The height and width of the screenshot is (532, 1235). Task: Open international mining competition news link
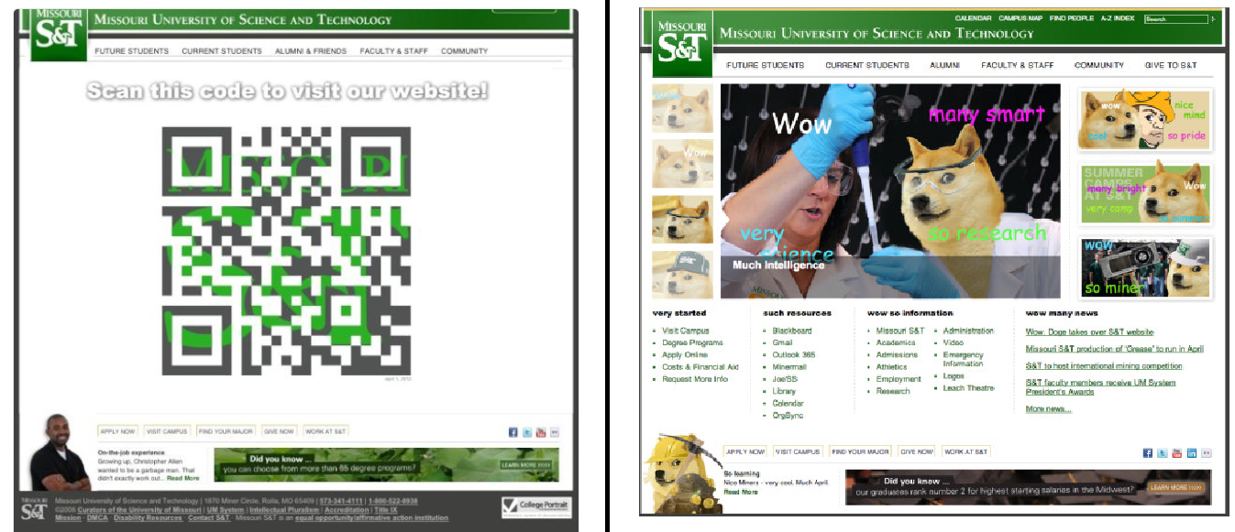click(x=1104, y=366)
